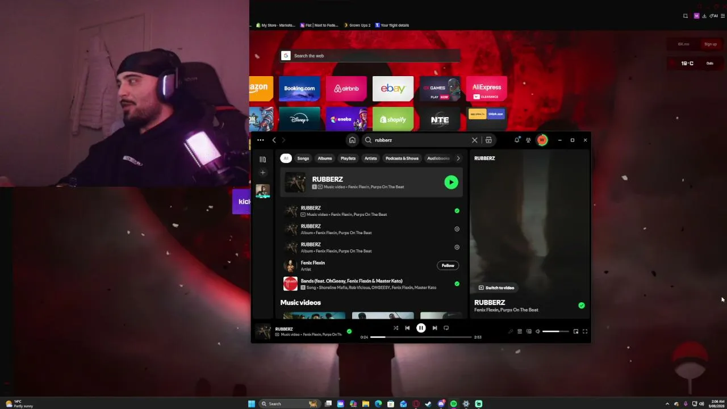The image size is (727, 409).
Task: Toggle shuffle playback
Action: pos(396,328)
